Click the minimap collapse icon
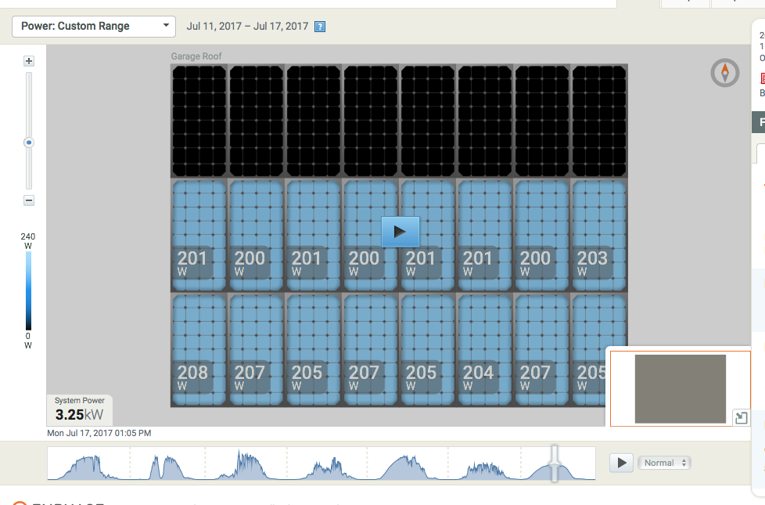 pos(741,418)
